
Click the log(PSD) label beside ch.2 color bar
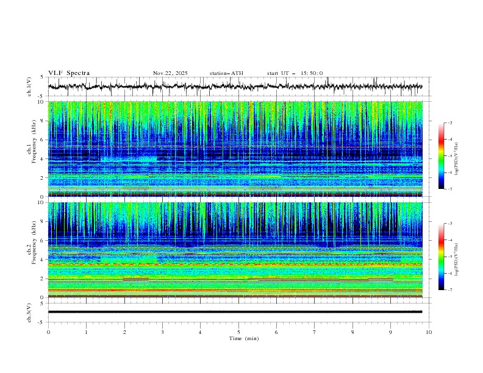tap(457, 260)
